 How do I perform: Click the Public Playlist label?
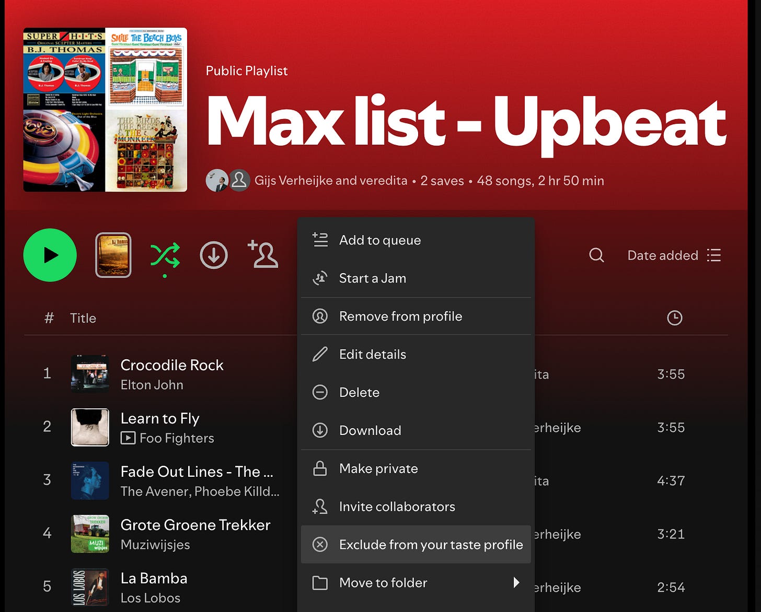(x=247, y=71)
